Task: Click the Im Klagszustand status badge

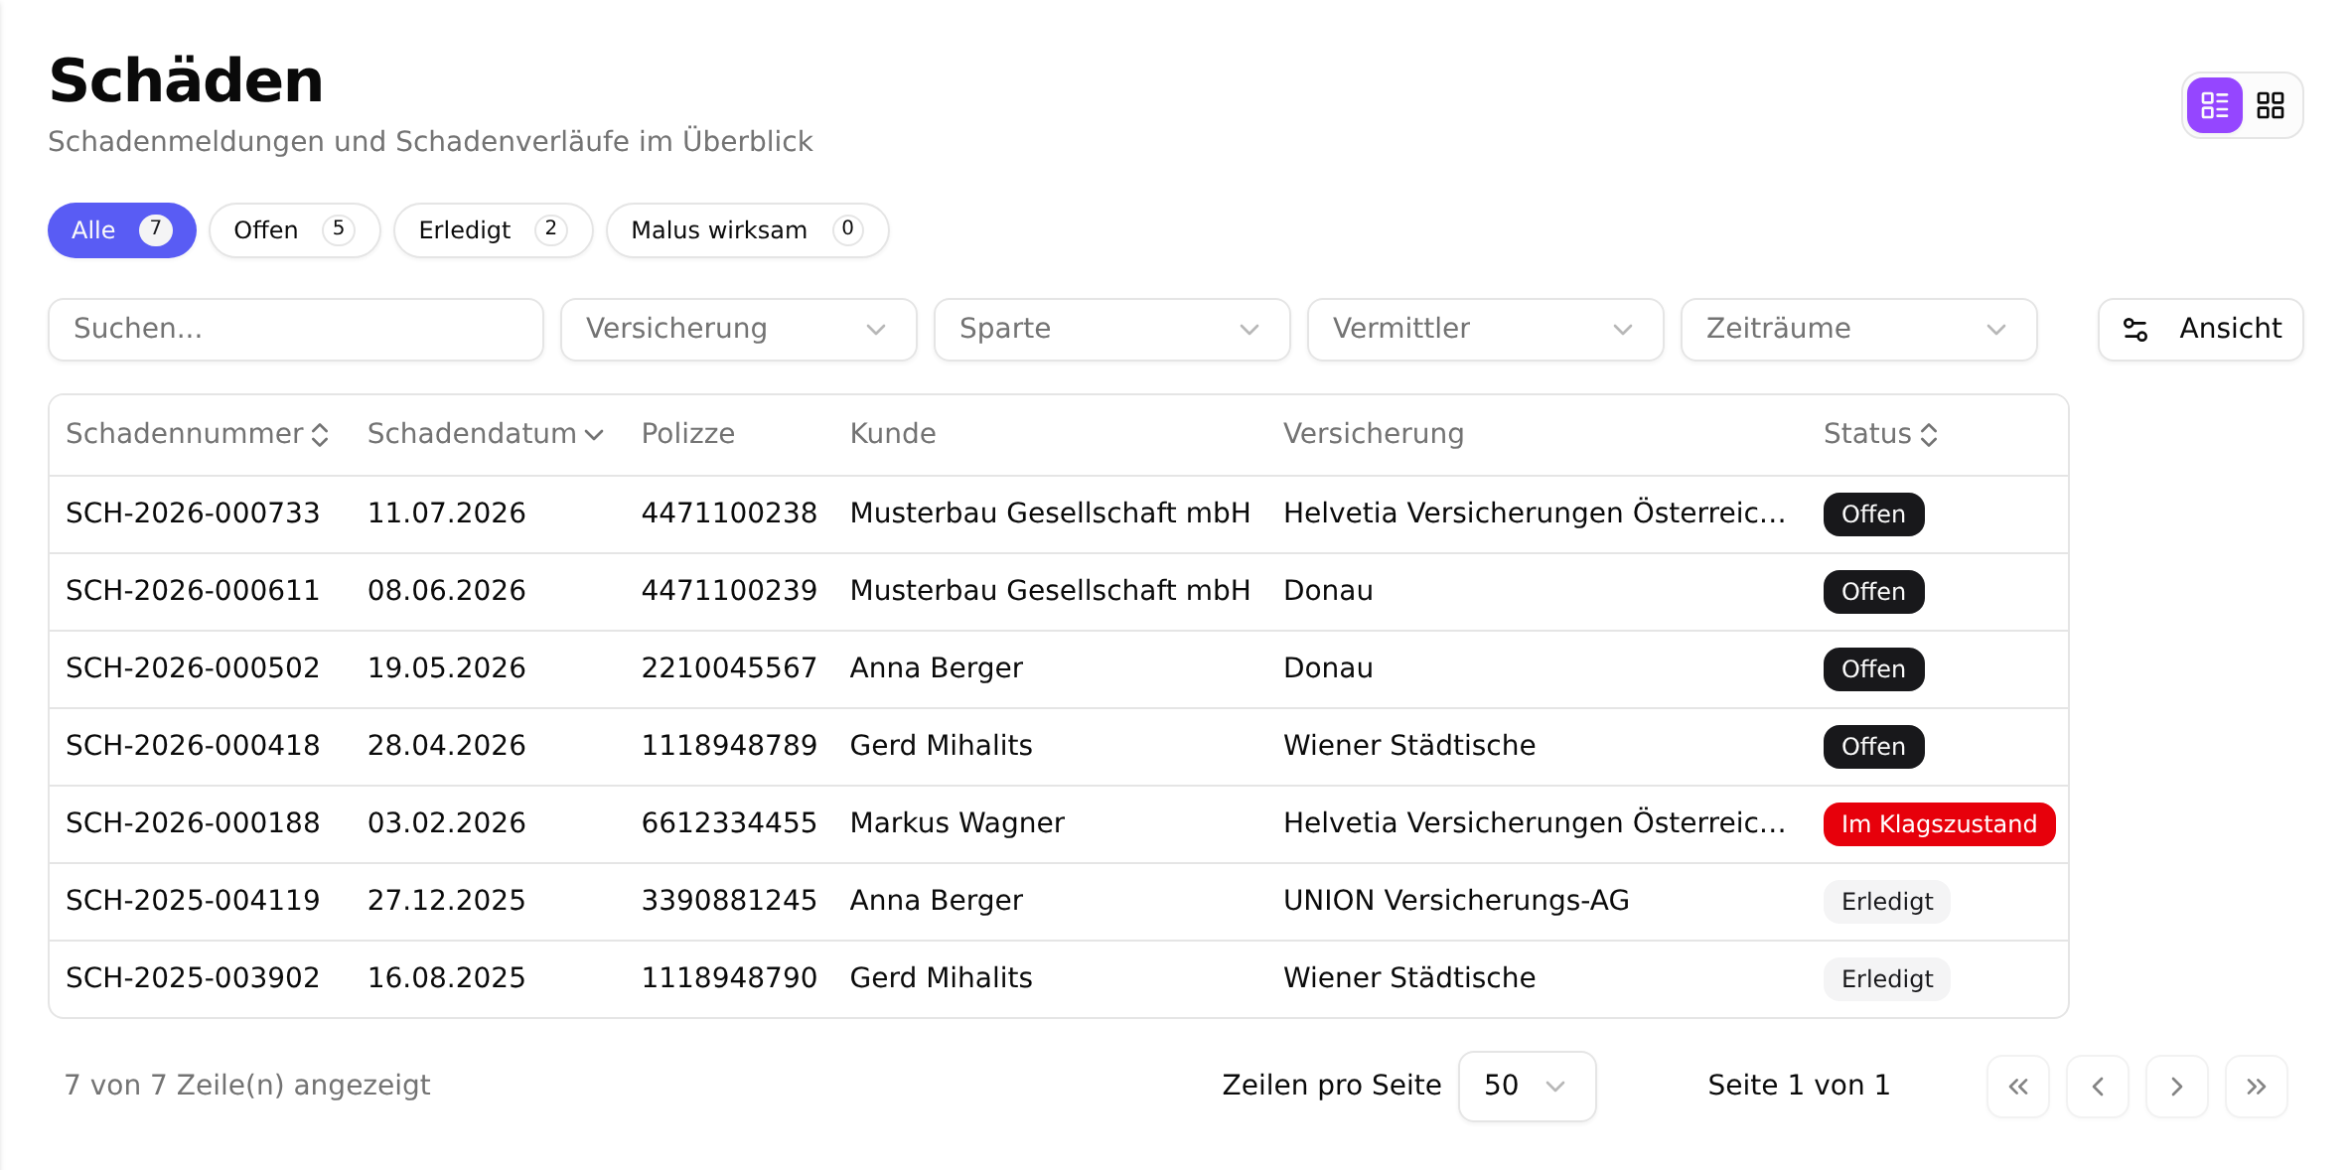Action: pos(1939,824)
